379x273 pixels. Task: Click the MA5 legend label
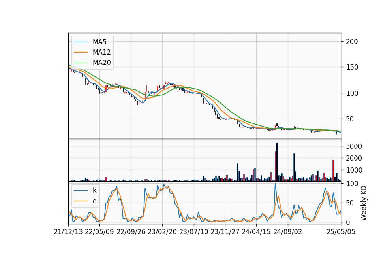click(x=99, y=42)
